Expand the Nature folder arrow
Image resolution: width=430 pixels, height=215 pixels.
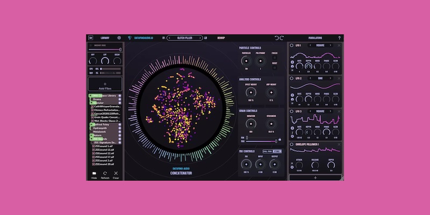click(91, 135)
